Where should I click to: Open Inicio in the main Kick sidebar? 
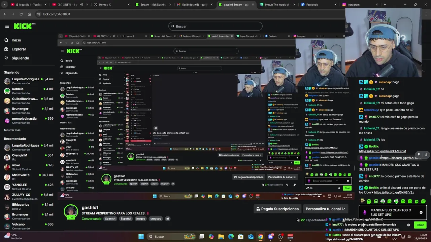pos(16,40)
